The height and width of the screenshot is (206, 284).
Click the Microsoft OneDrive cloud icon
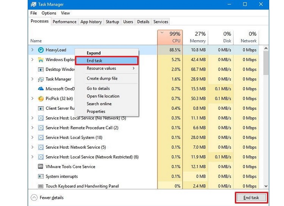[x=41, y=89]
